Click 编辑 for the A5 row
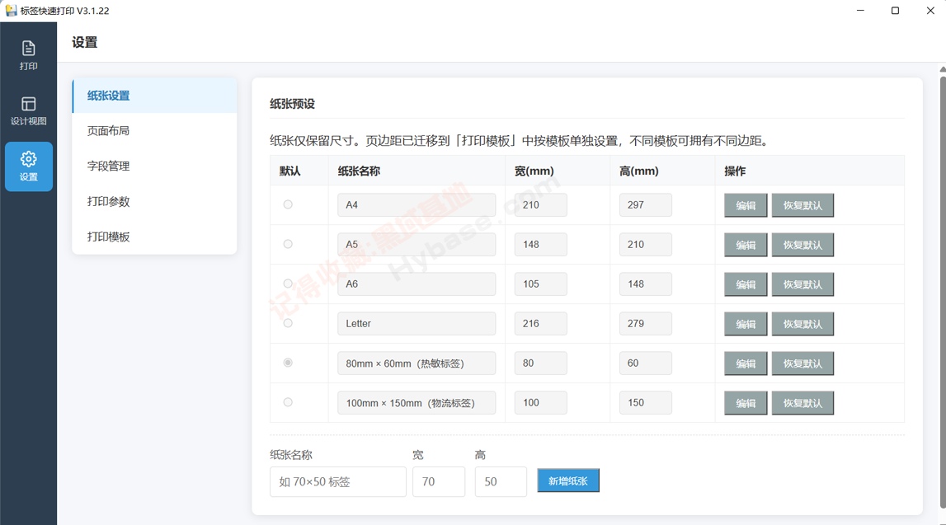This screenshot has height=525, width=946. [x=746, y=245]
